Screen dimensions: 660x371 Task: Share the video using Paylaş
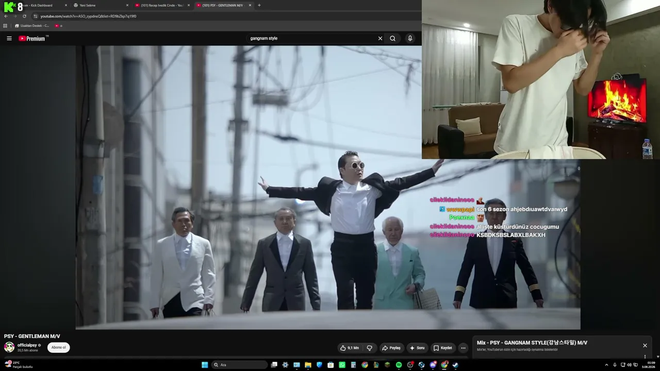(x=391, y=348)
